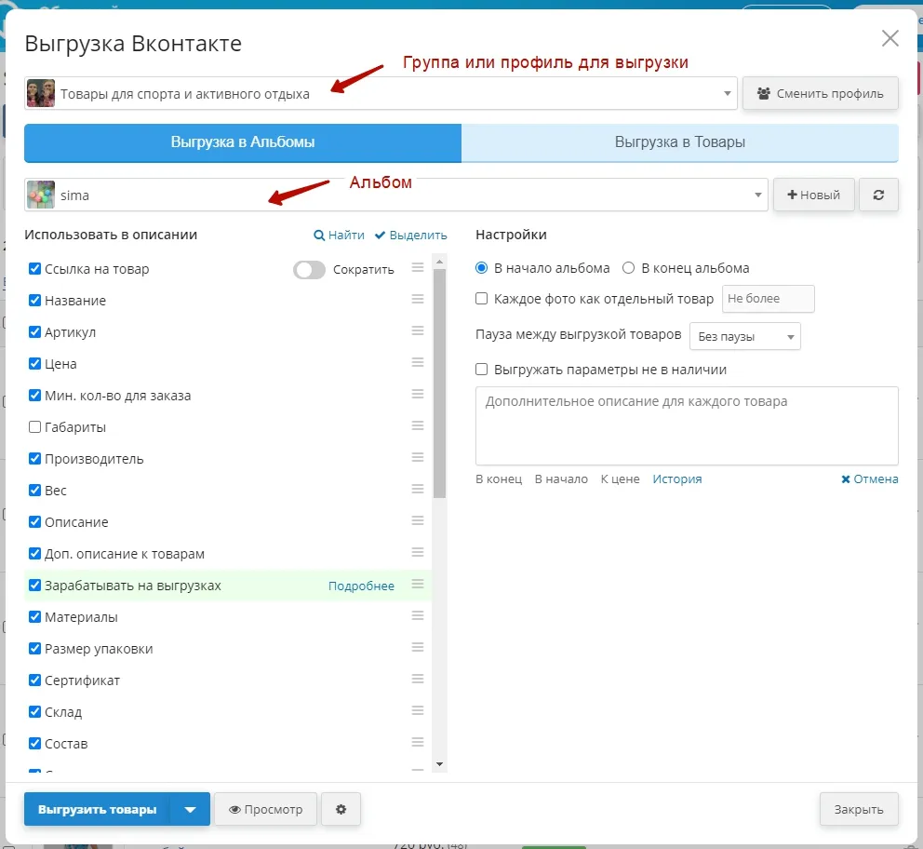Click the sima album thumbnail image

tap(41, 195)
